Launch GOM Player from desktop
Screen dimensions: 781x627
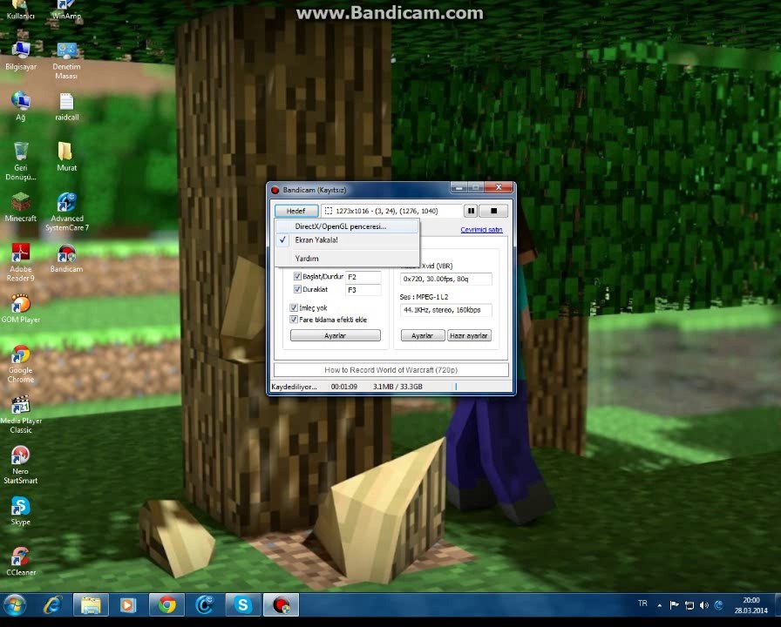pyautogui.click(x=20, y=308)
